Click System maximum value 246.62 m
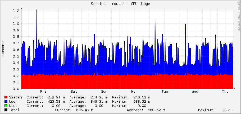 [x=142, y=97]
